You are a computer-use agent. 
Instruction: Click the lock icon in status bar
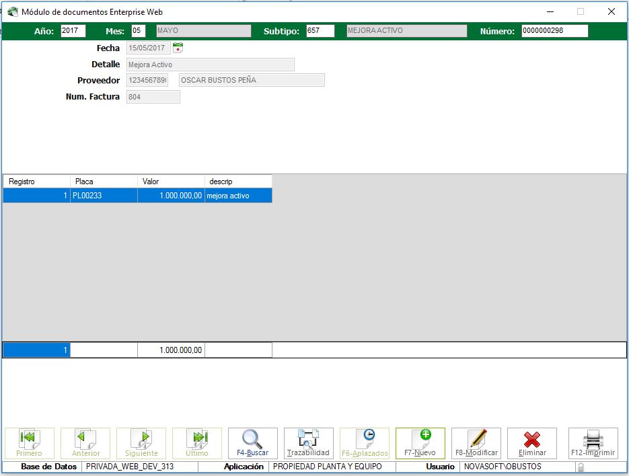pyautogui.click(x=581, y=467)
